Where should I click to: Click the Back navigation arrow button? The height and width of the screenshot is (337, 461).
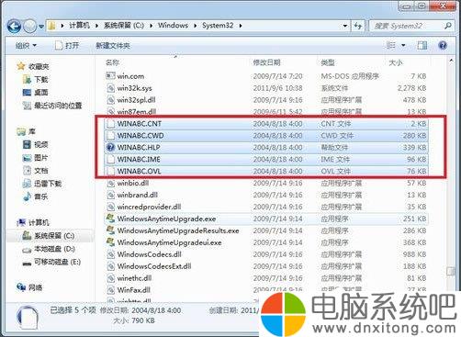(x=14, y=27)
